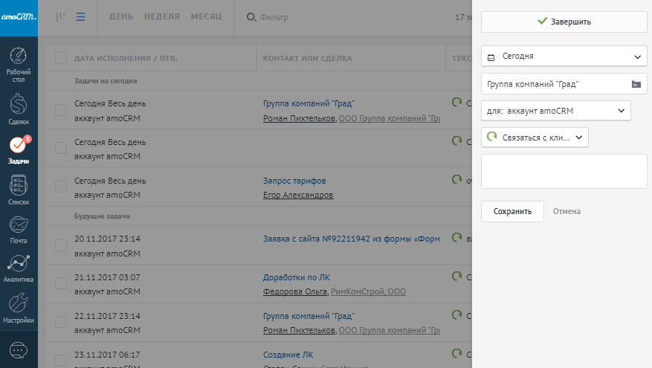Click task type icon for second today task row
This screenshot has height=368, width=652.
tap(456, 141)
